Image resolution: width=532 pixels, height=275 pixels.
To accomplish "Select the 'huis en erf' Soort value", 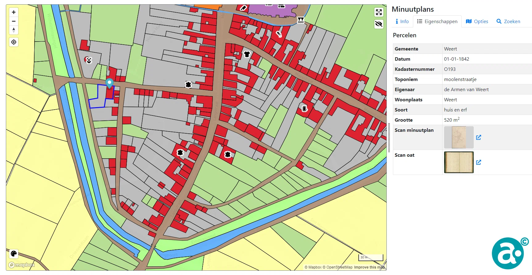I will [x=456, y=110].
